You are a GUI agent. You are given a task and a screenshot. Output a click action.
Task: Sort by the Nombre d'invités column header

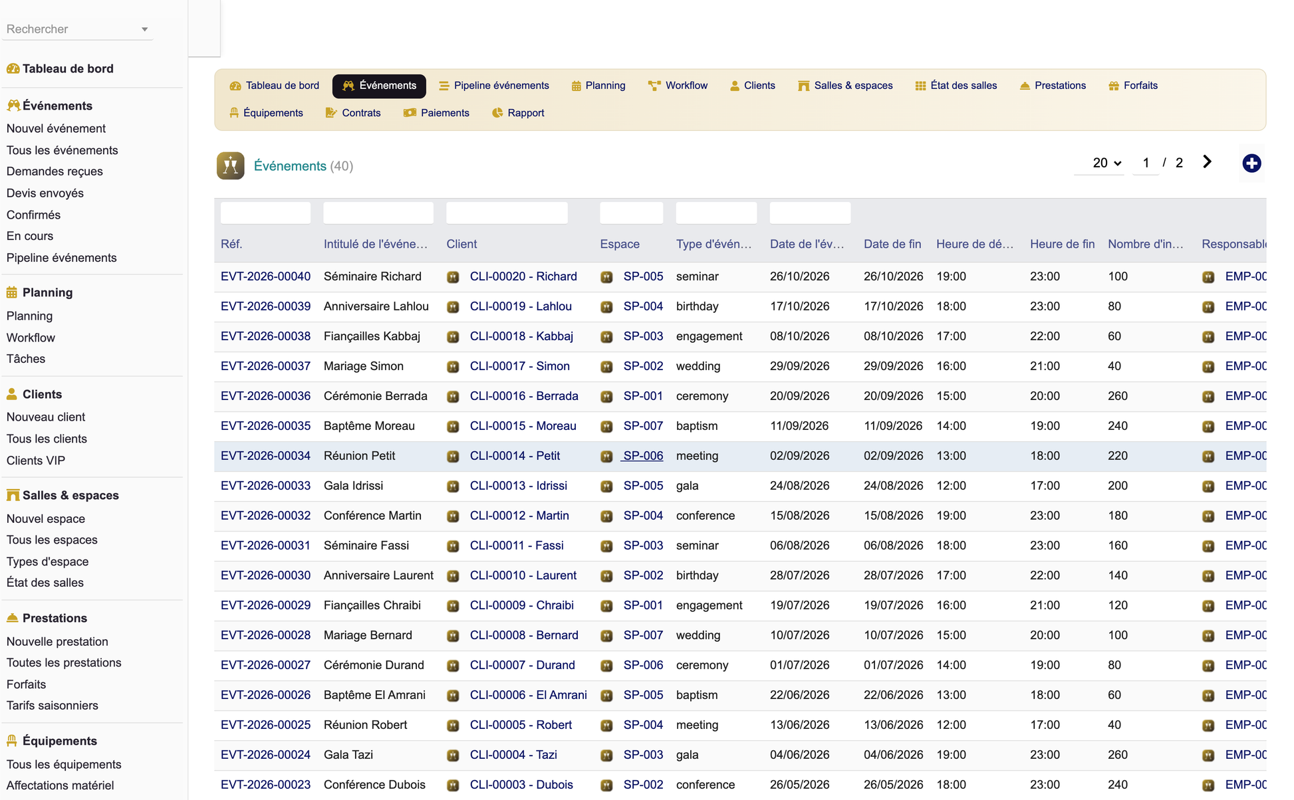[1146, 244]
